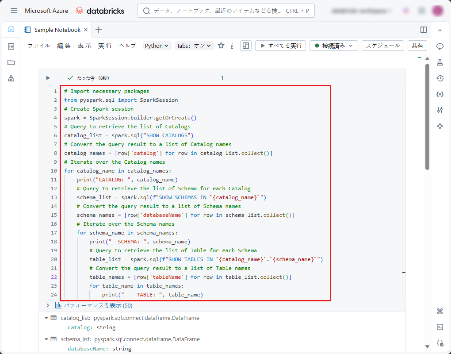Open the ファイル menu
This screenshot has height=354, width=451.
pos(39,46)
